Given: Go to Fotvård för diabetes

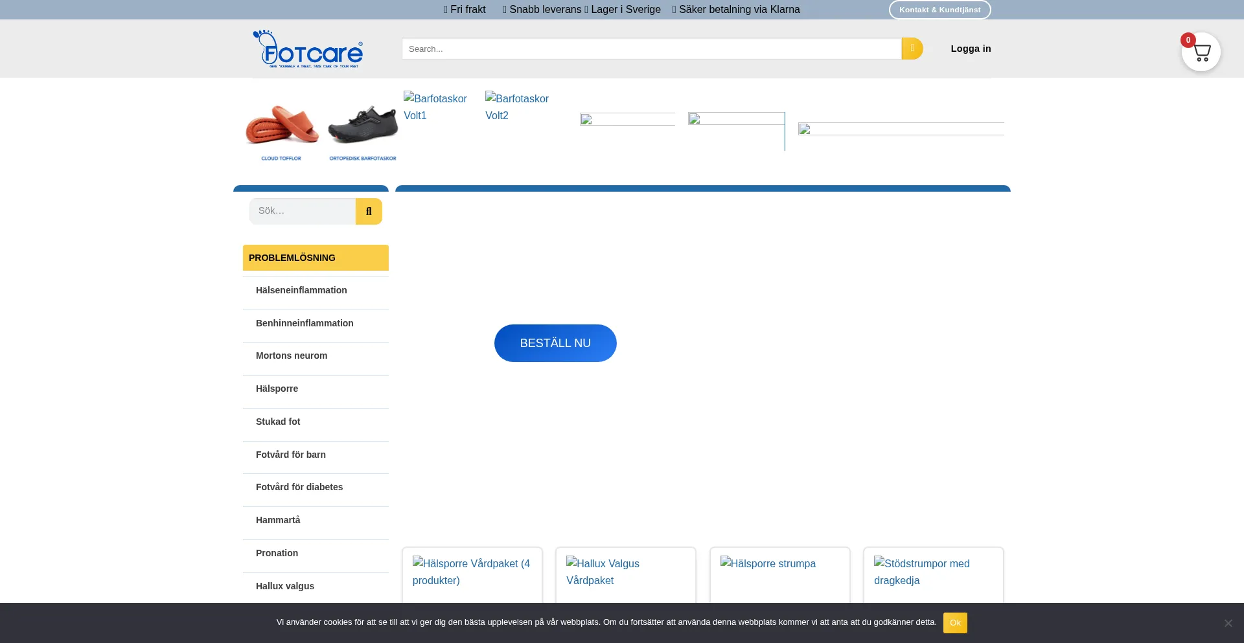Looking at the screenshot, I should click(x=299, y=488).
